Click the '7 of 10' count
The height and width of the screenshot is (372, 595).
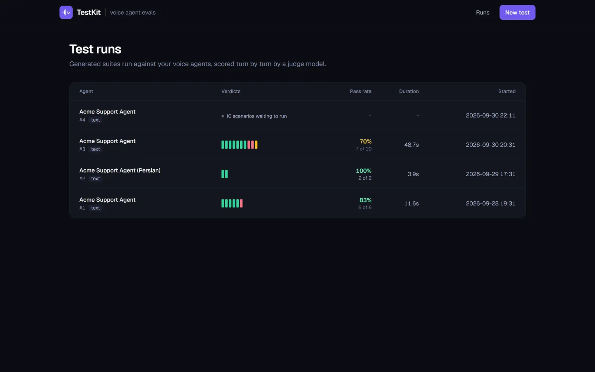tap(363, 149)
